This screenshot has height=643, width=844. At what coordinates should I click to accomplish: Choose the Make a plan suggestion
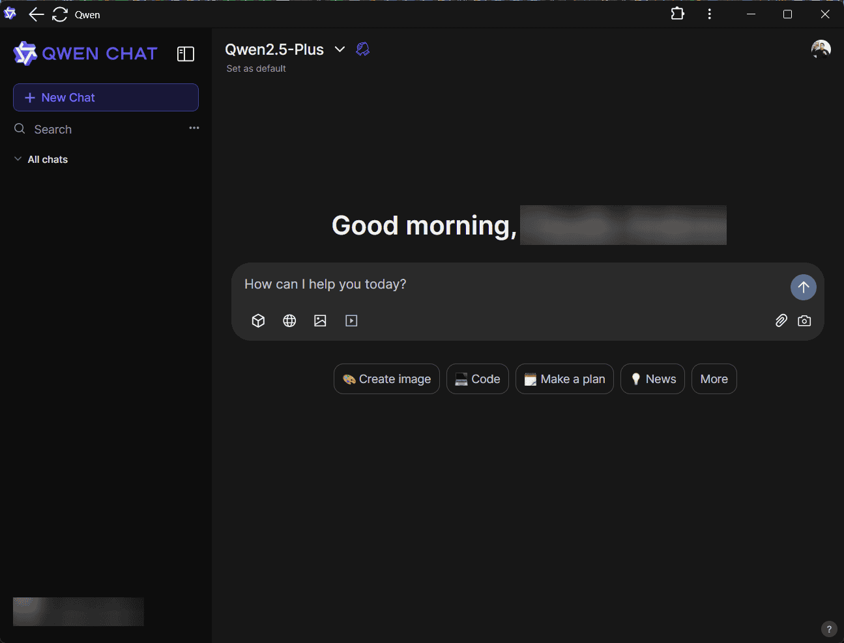564,379
